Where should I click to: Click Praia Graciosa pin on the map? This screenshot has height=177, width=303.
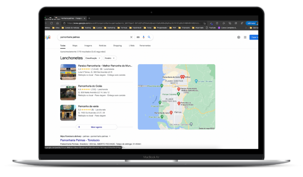pos(162,86)
